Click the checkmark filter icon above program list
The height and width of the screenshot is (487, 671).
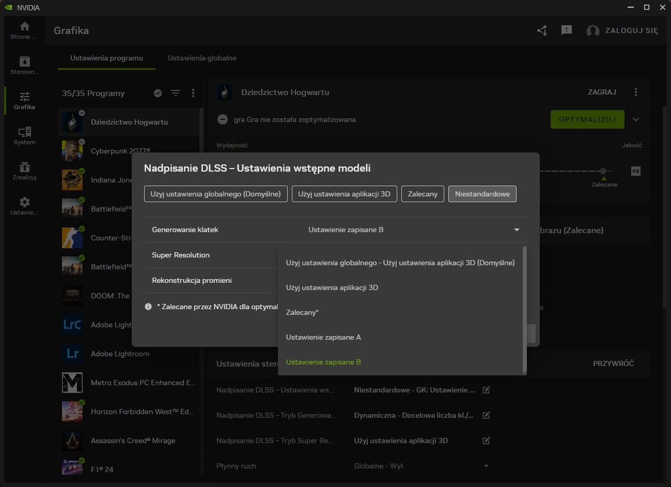click(x=158, y=93)
